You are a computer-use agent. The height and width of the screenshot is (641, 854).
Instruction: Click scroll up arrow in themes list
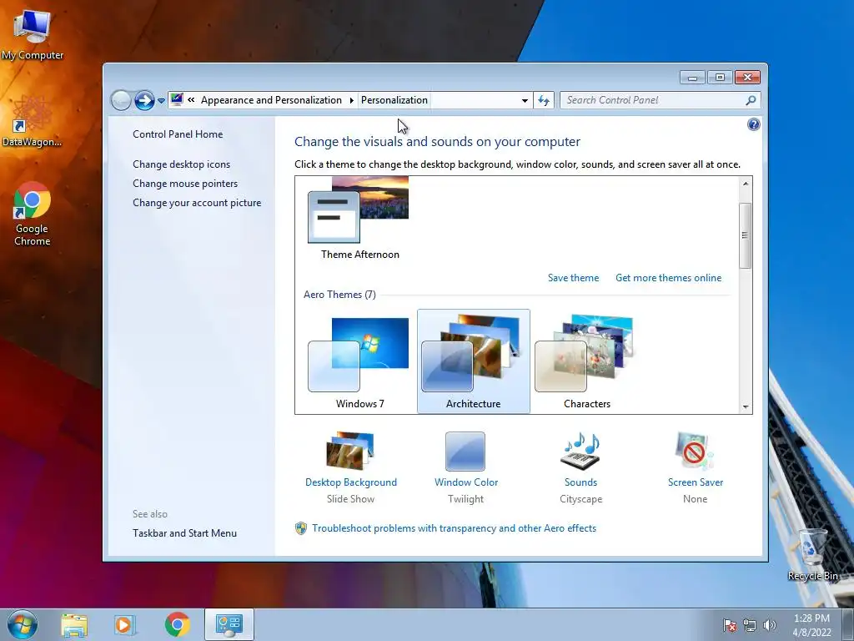click(745, 184)
